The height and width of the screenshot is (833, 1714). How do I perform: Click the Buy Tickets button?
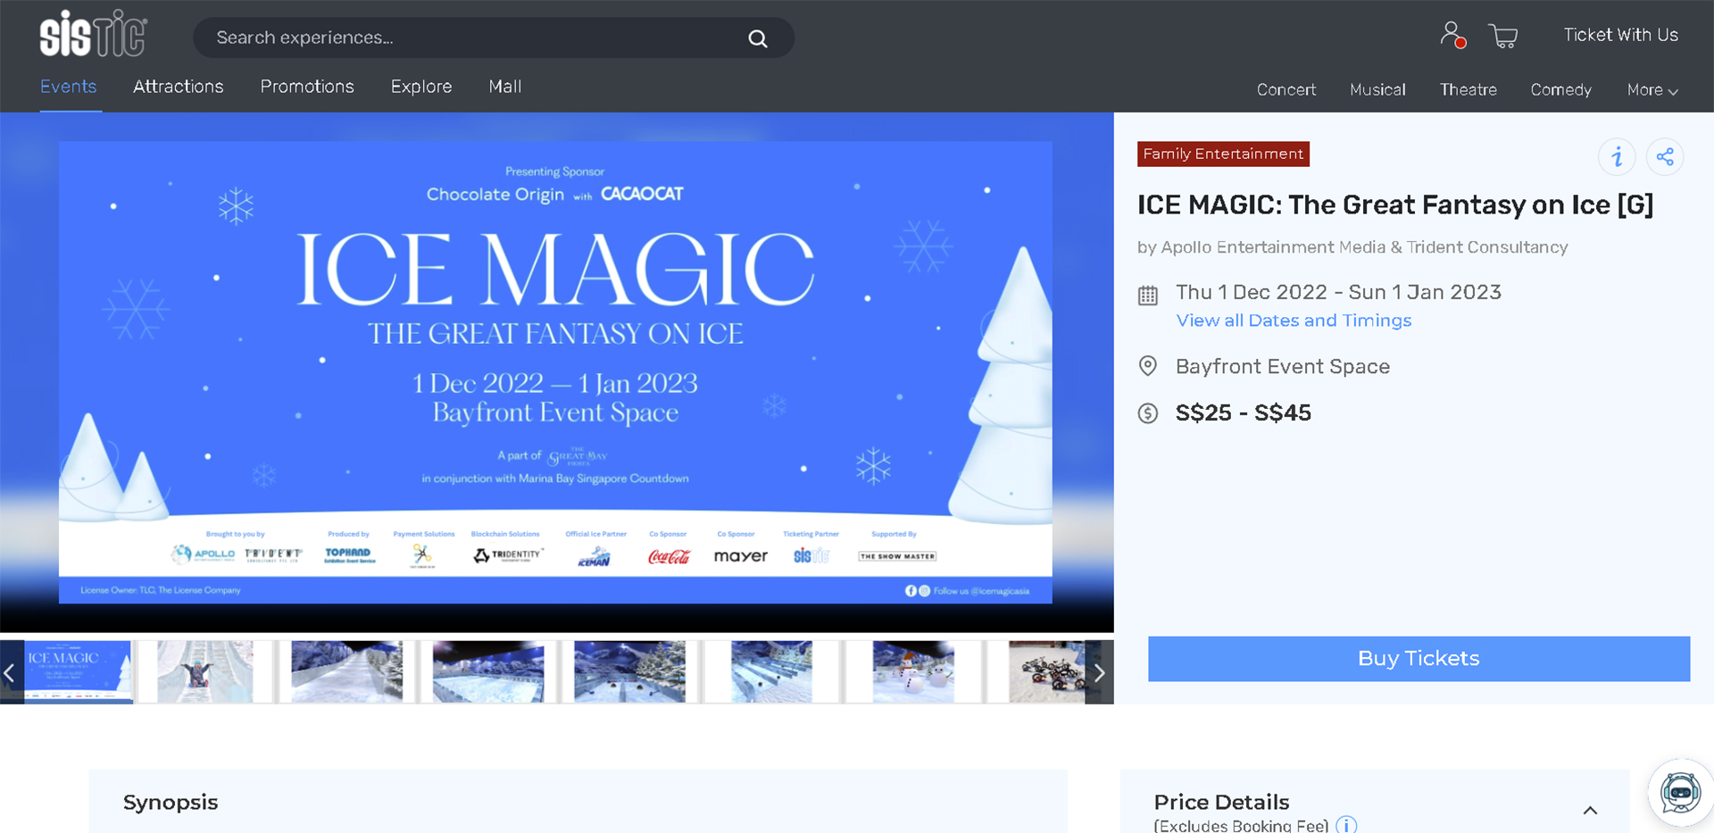click(x=1419, y=659)
